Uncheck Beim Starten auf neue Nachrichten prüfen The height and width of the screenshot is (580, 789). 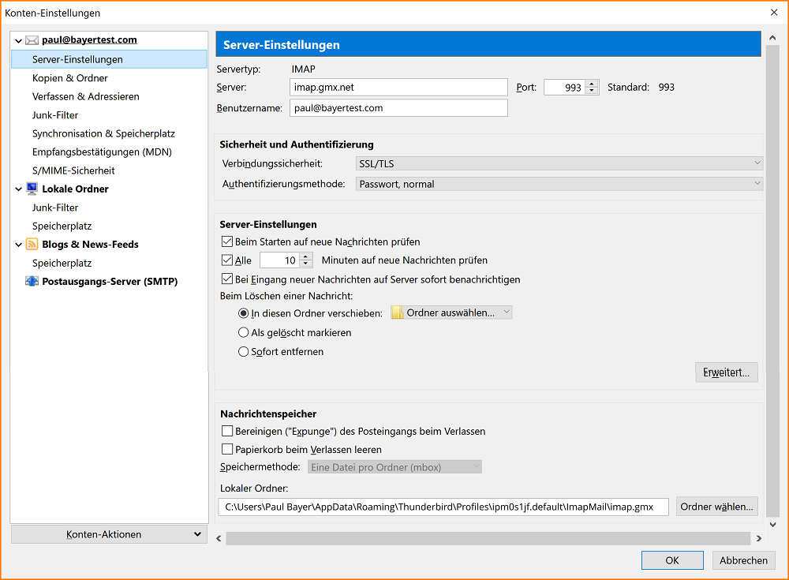click(x=228, y=241)
